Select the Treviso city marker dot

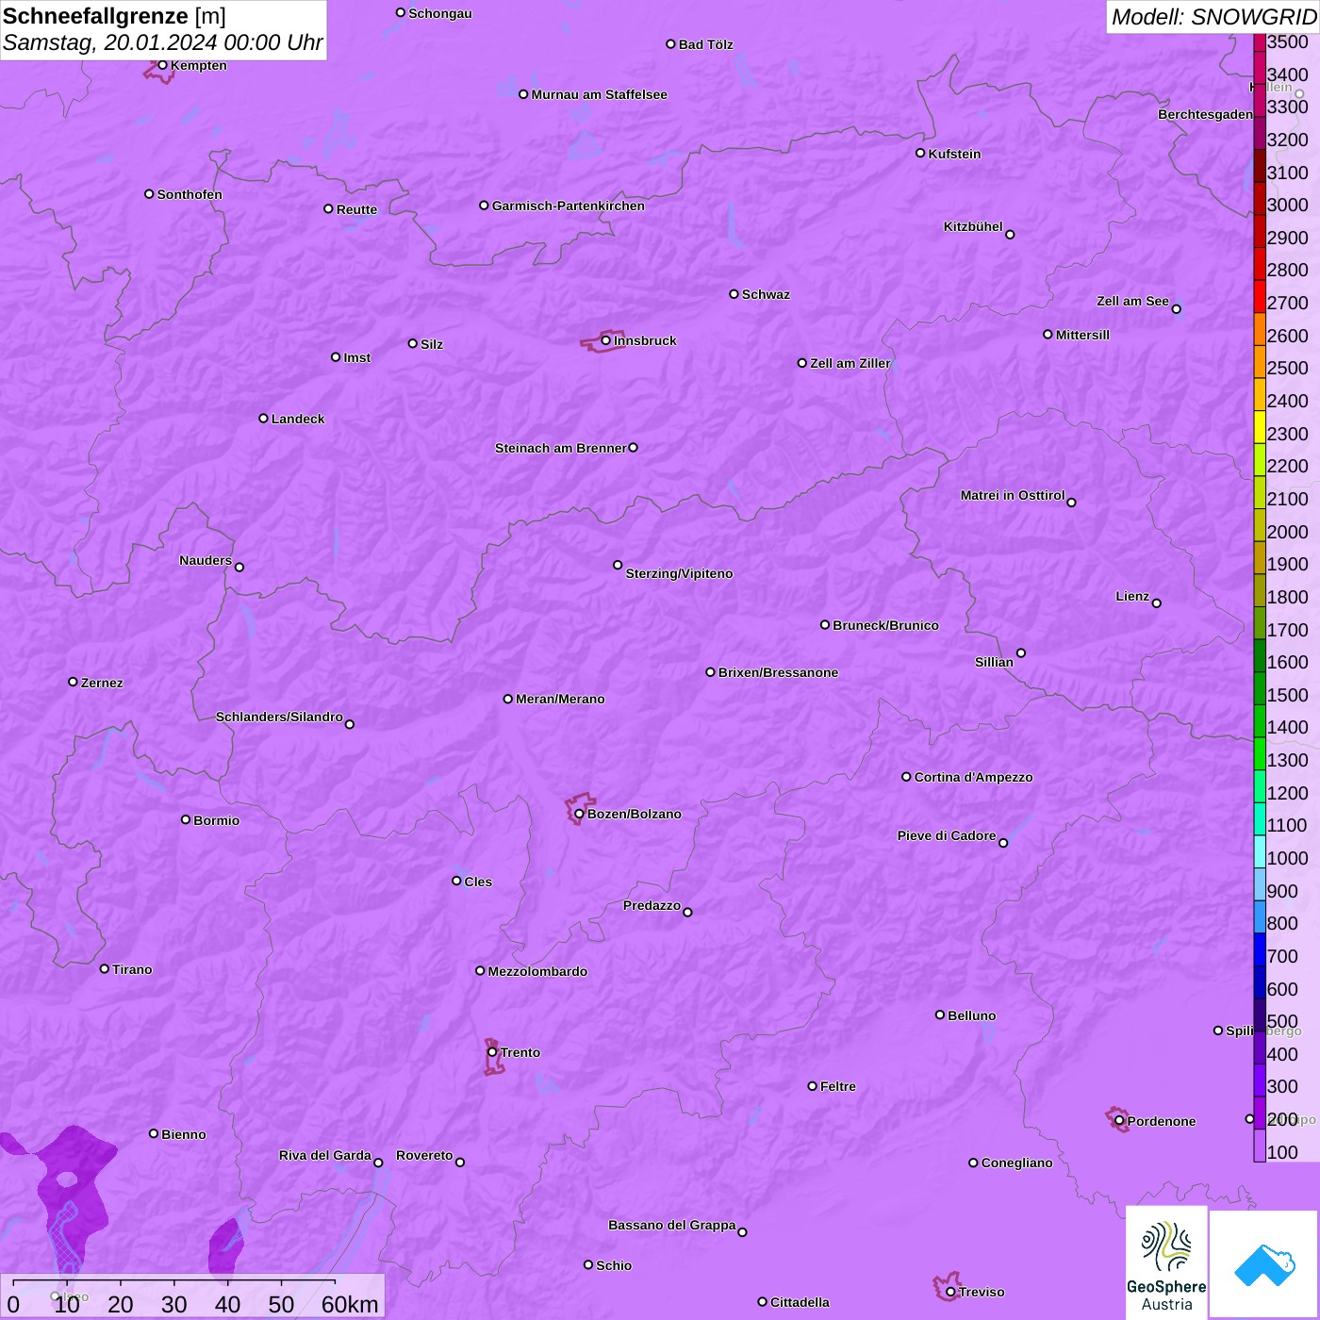(950, 1292)
